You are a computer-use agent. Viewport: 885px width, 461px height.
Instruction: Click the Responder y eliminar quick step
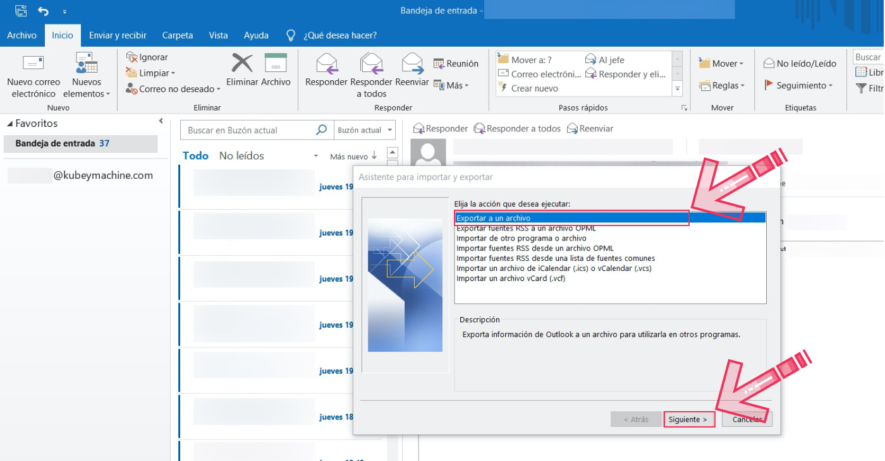tap(626, 74)
